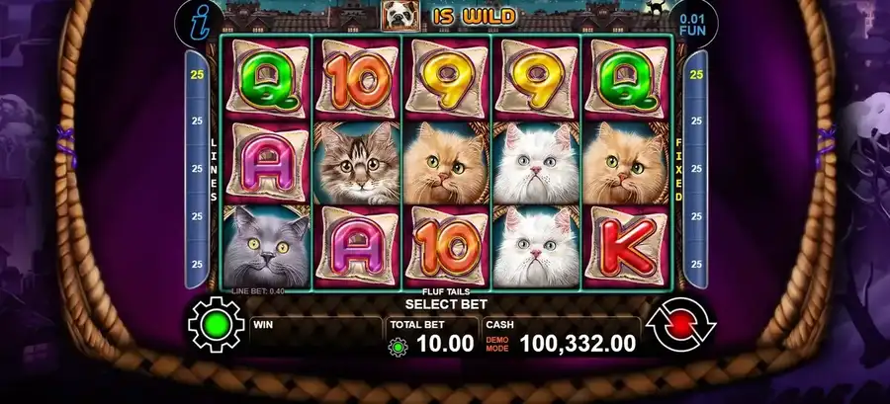Select the bottom 25 on left lines bar
This screenshot has width=890, height=404.
[x=197, y=264]
